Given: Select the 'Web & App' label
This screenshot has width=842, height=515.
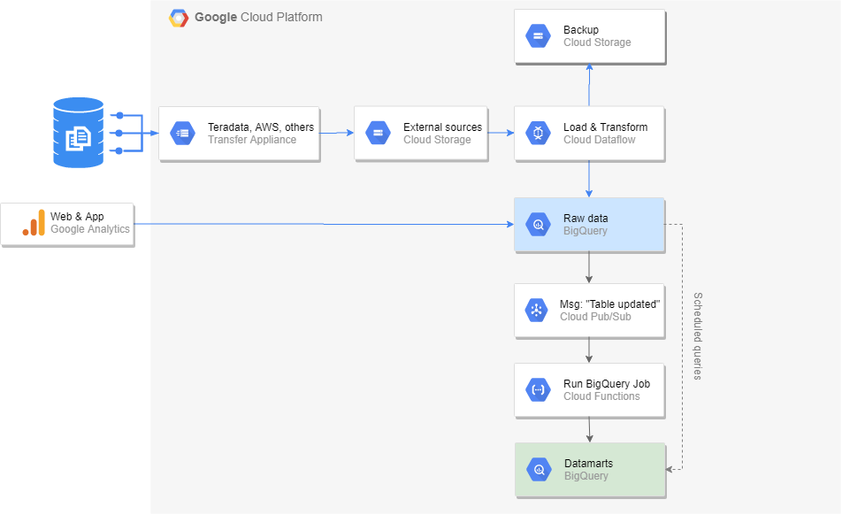Looking at the screenshot, I should click(77, 217).
